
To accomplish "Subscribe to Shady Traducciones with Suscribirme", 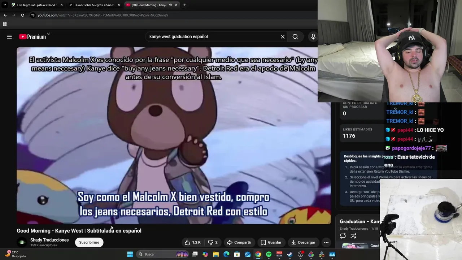I will click(x=89, y=242).
